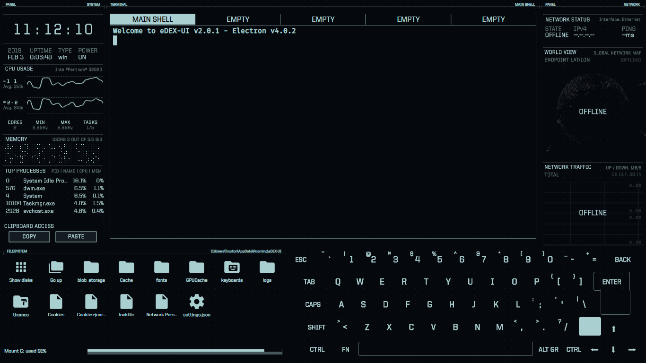Switch to the MAIN SHELL tab
The height and width of the screenshot is (363, 646).
coord(153,19)
